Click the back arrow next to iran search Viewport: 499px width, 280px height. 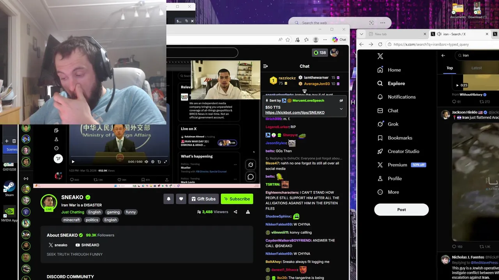pyautogui.click(x=443, y=55)
